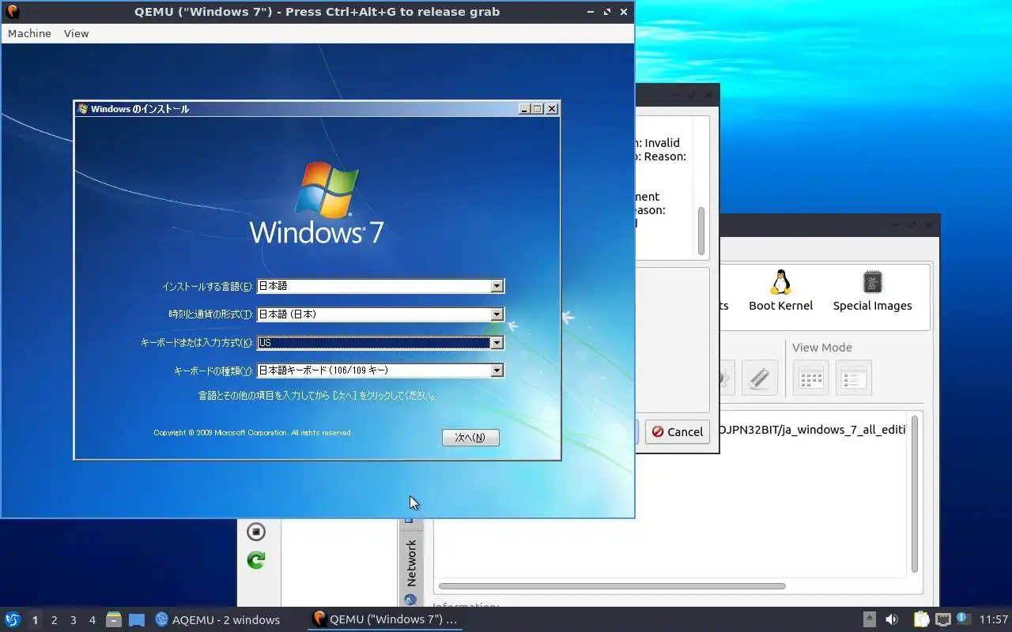The image size is (1012, 632).
Task: Click the Linux penguin Boot Kernel icon
Action: point(781,282)
